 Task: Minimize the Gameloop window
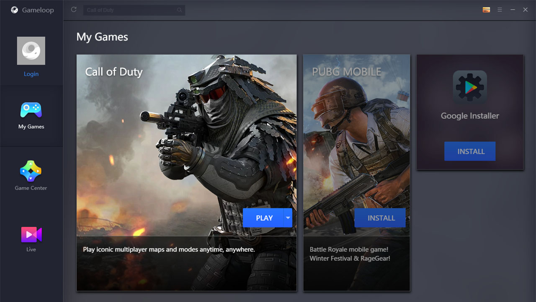pos(513,10)
